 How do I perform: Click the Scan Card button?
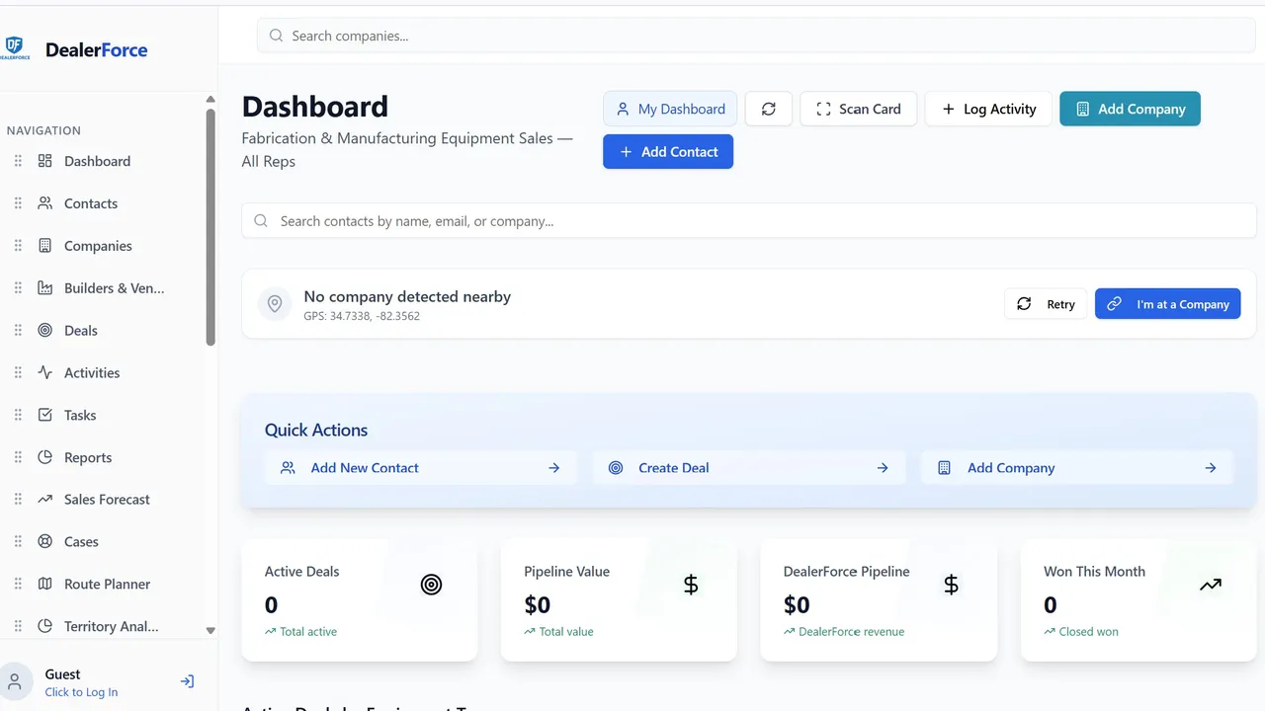click(858, 109)
